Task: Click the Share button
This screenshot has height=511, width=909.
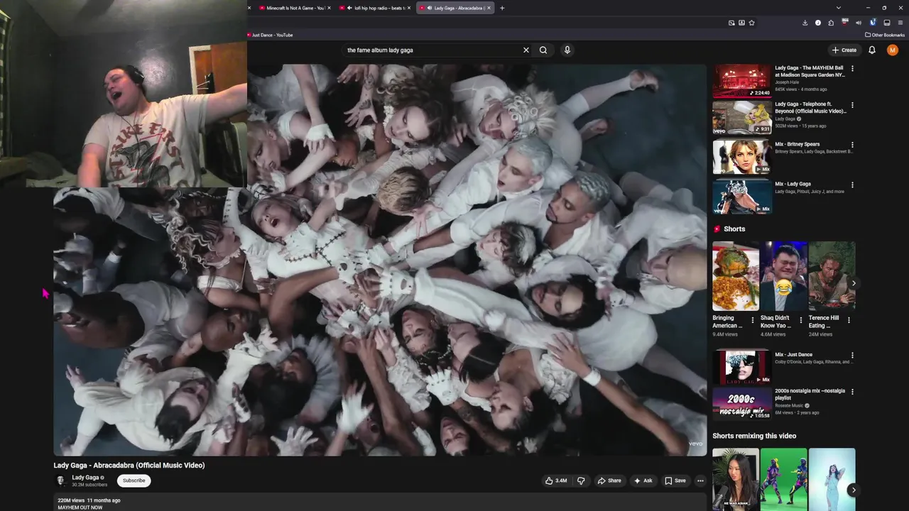Action: 609,480
